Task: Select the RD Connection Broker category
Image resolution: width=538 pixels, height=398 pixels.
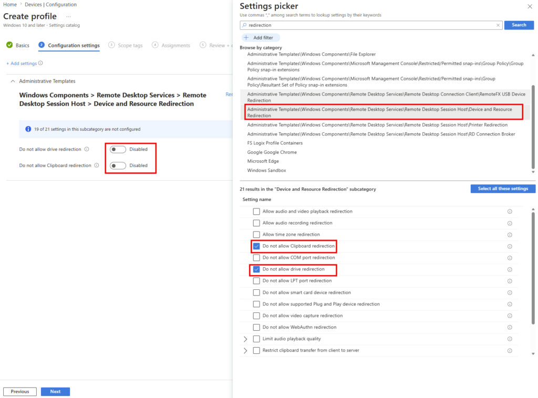Action: pyautogui.click(x=381, y=134)
